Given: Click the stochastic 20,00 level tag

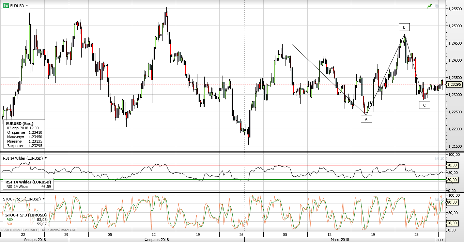Looking at the screenshot, I should [452, 223].
